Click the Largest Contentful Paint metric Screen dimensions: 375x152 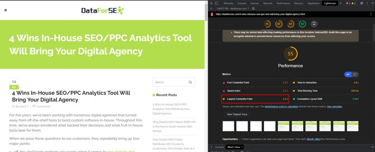tap(255, 99)
